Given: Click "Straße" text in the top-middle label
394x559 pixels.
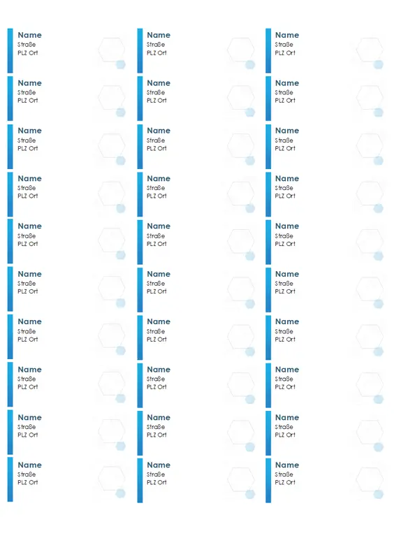Looking at the screenshot, I should [x=156, y=45].
